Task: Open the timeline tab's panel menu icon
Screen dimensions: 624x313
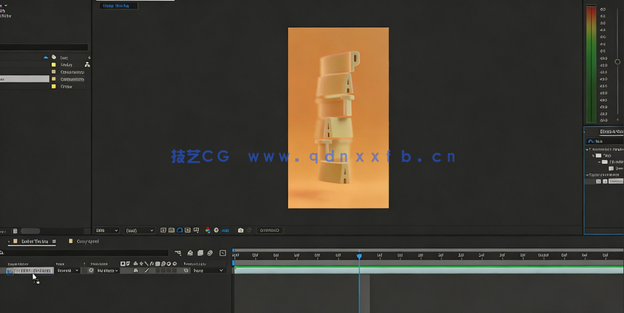Action: pyautogui.click(x=54, y=241)
